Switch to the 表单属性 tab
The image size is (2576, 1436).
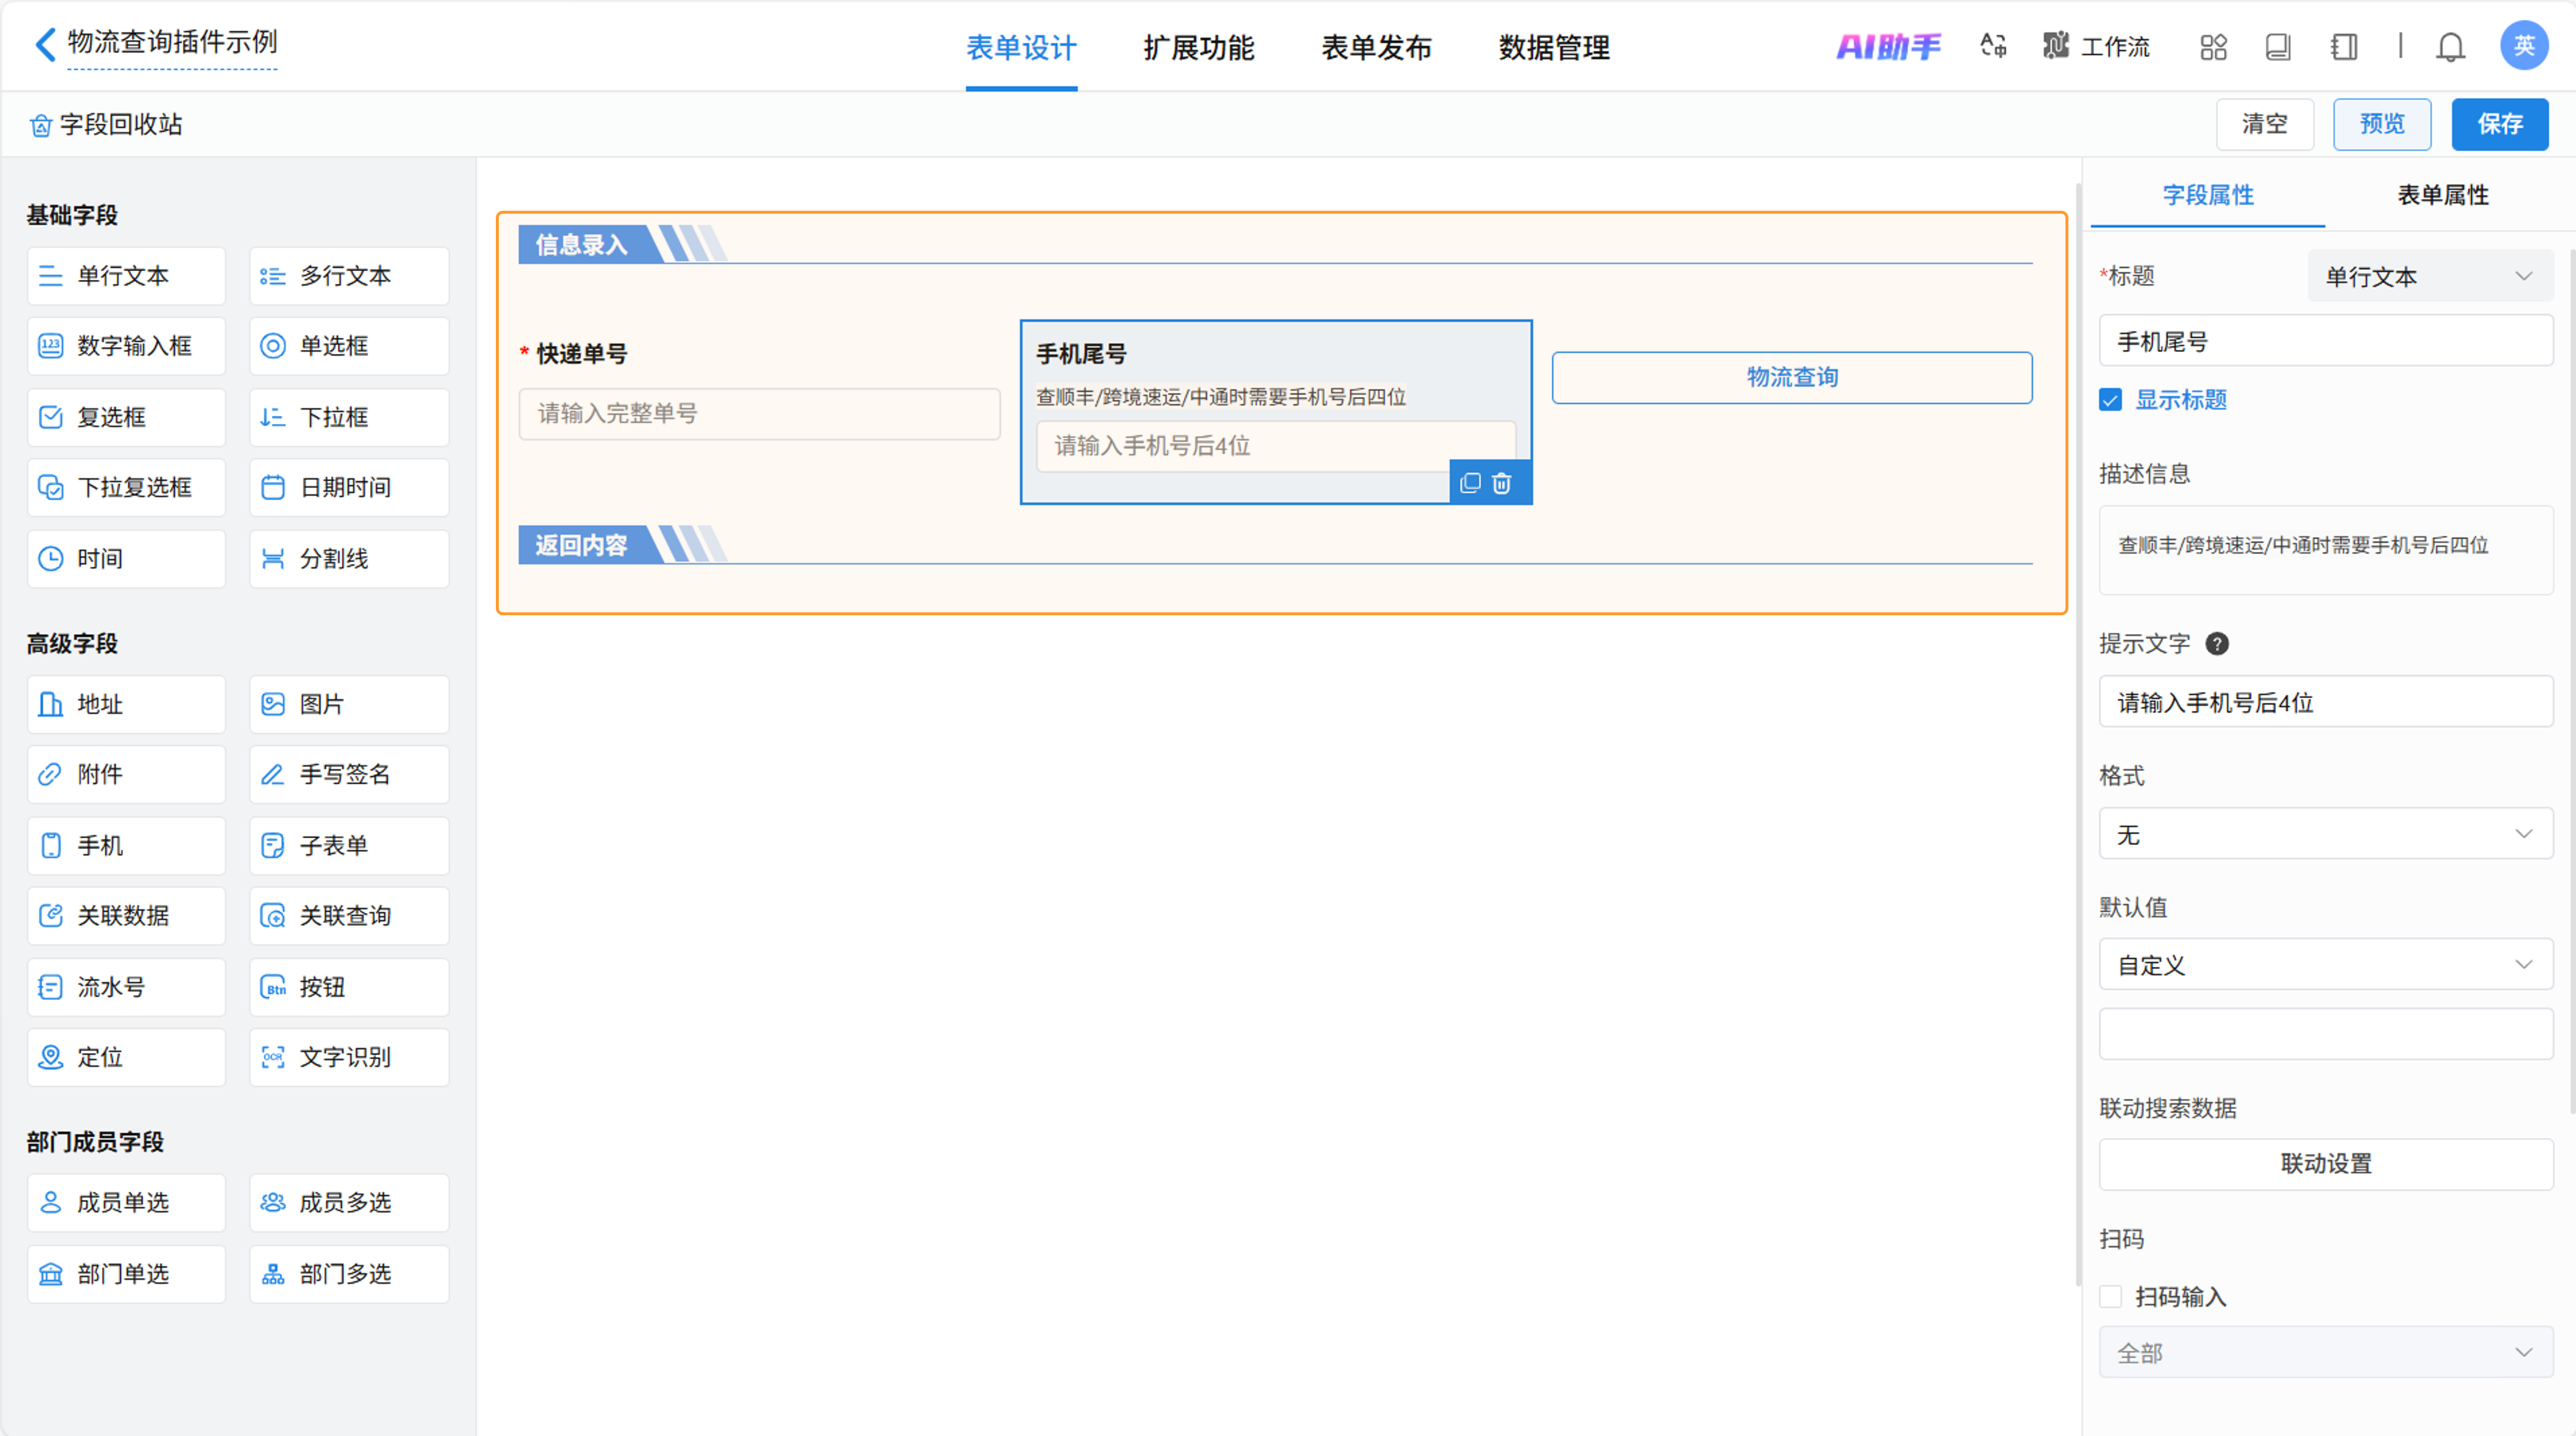point(2442,195)
